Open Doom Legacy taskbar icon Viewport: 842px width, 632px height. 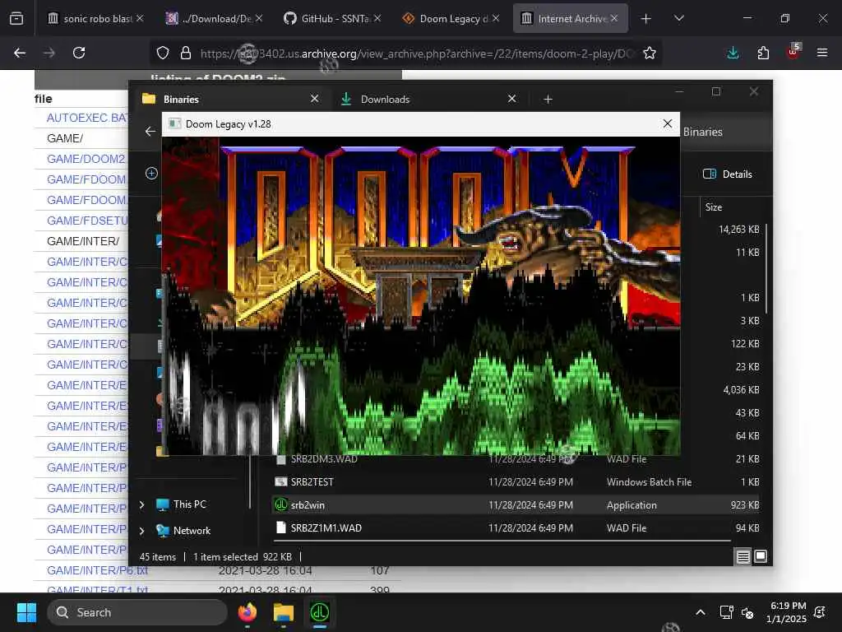[x=320, y=612]
